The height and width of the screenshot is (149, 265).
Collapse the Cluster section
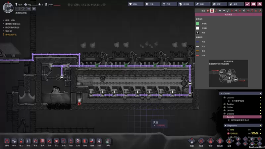pos(241,93)
